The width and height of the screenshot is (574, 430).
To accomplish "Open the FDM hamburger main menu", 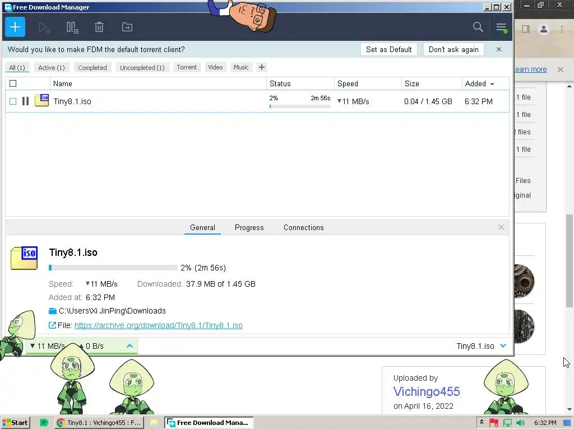I will 501,27.
